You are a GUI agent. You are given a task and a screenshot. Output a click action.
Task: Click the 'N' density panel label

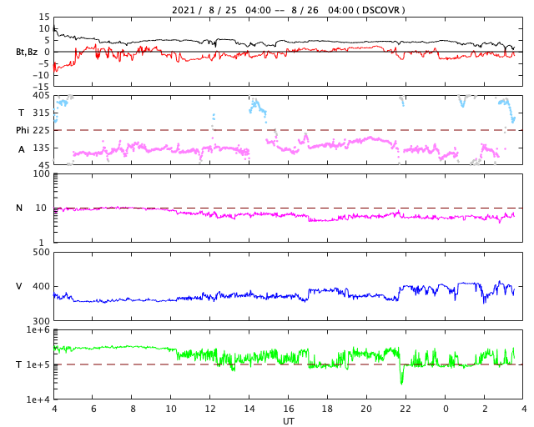[19, 208]
